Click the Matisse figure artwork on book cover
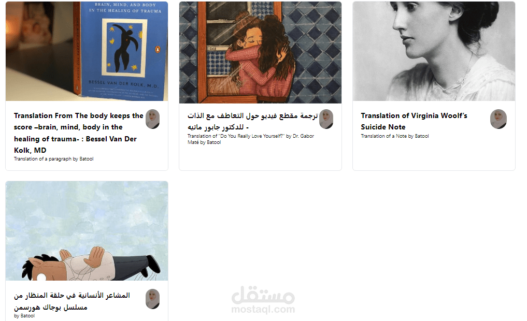The image size is (527, 321). pos(125,48)
